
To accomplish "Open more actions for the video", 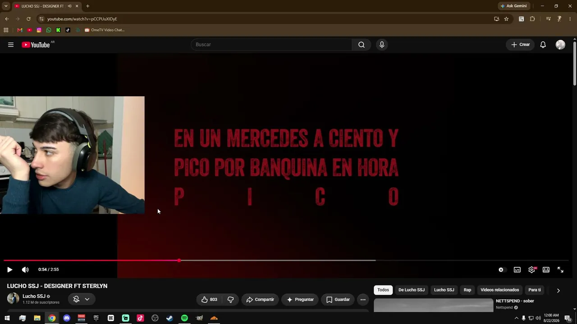I will click(x=363, y=299).
